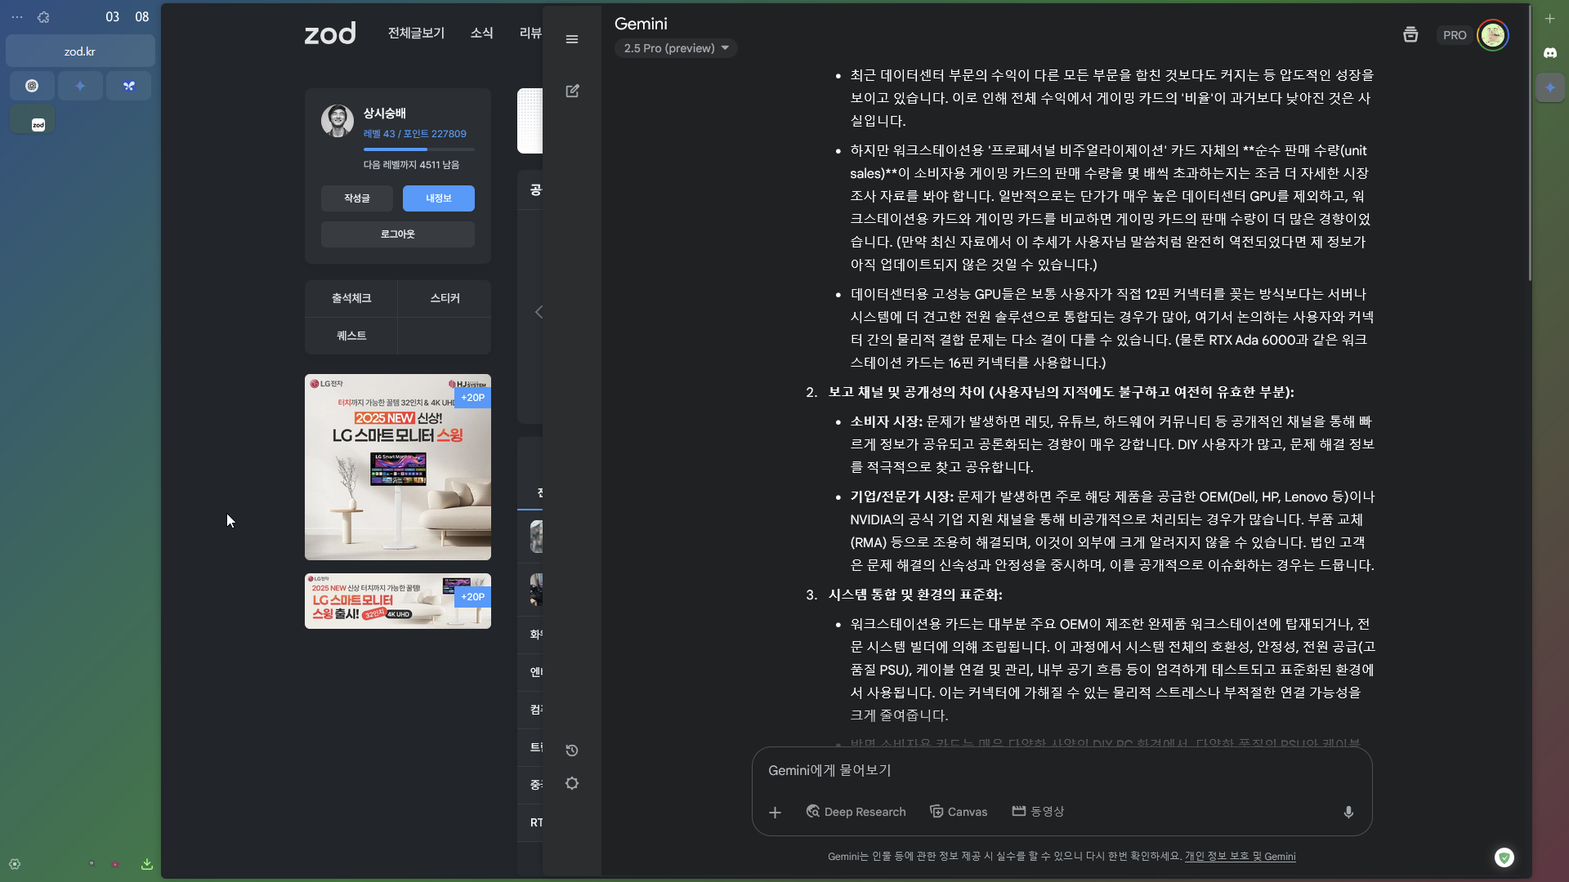Open 리뷰 menu on zod

[530, 33]
